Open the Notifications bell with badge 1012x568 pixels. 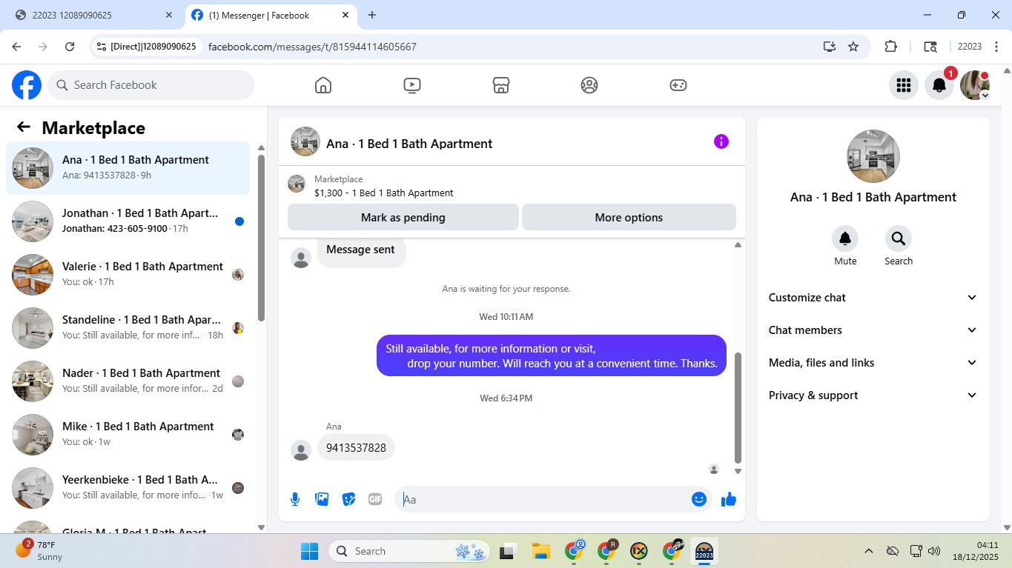[x=939, y=85]
